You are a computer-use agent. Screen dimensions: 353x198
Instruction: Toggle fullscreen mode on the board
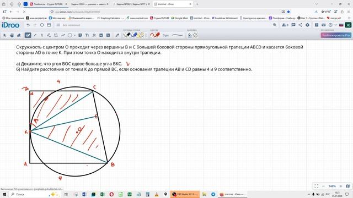pos(316,186)
